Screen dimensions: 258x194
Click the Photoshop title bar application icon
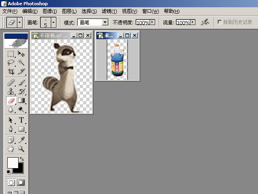point(4,4)
